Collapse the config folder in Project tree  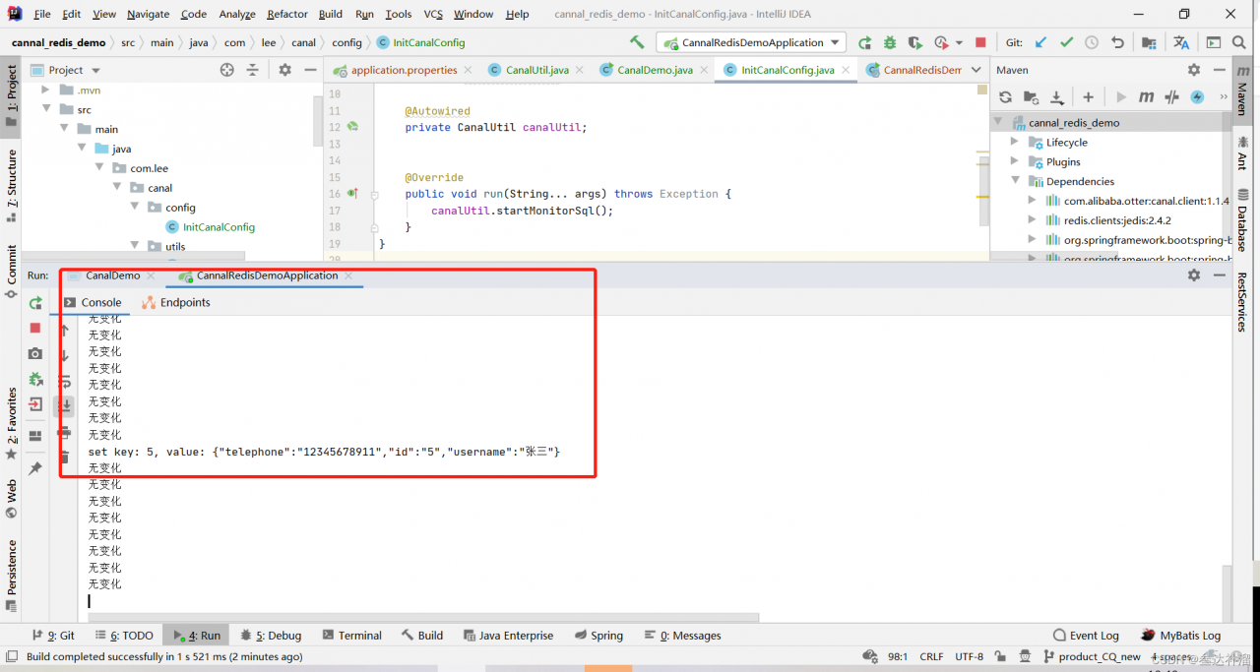[137, 208]
